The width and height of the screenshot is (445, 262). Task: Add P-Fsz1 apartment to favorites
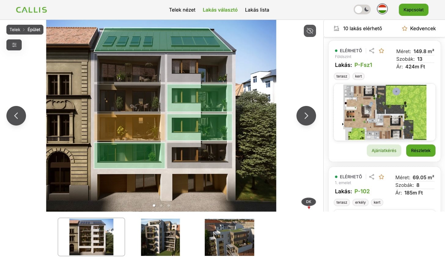tap(381, 51)
